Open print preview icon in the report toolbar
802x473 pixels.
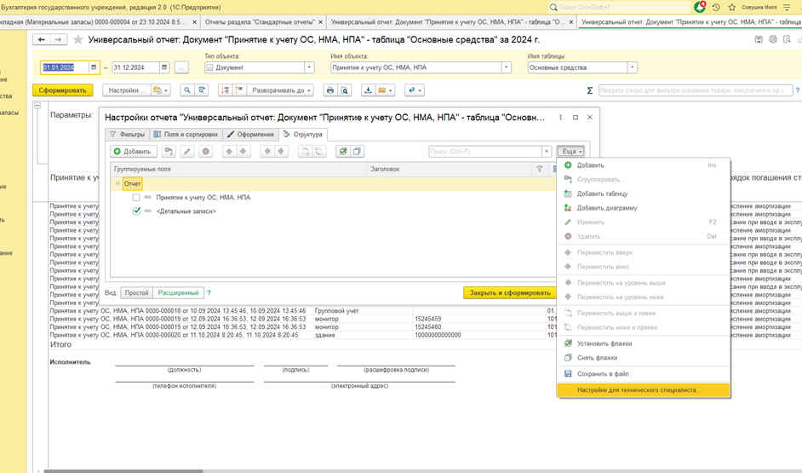pos(345,90)
